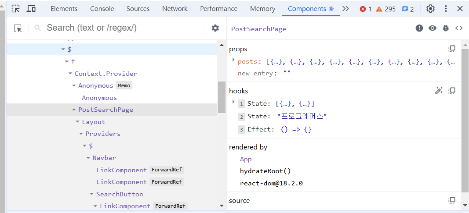
Task: Switch to the Console tab
Action: coord(102,9)
